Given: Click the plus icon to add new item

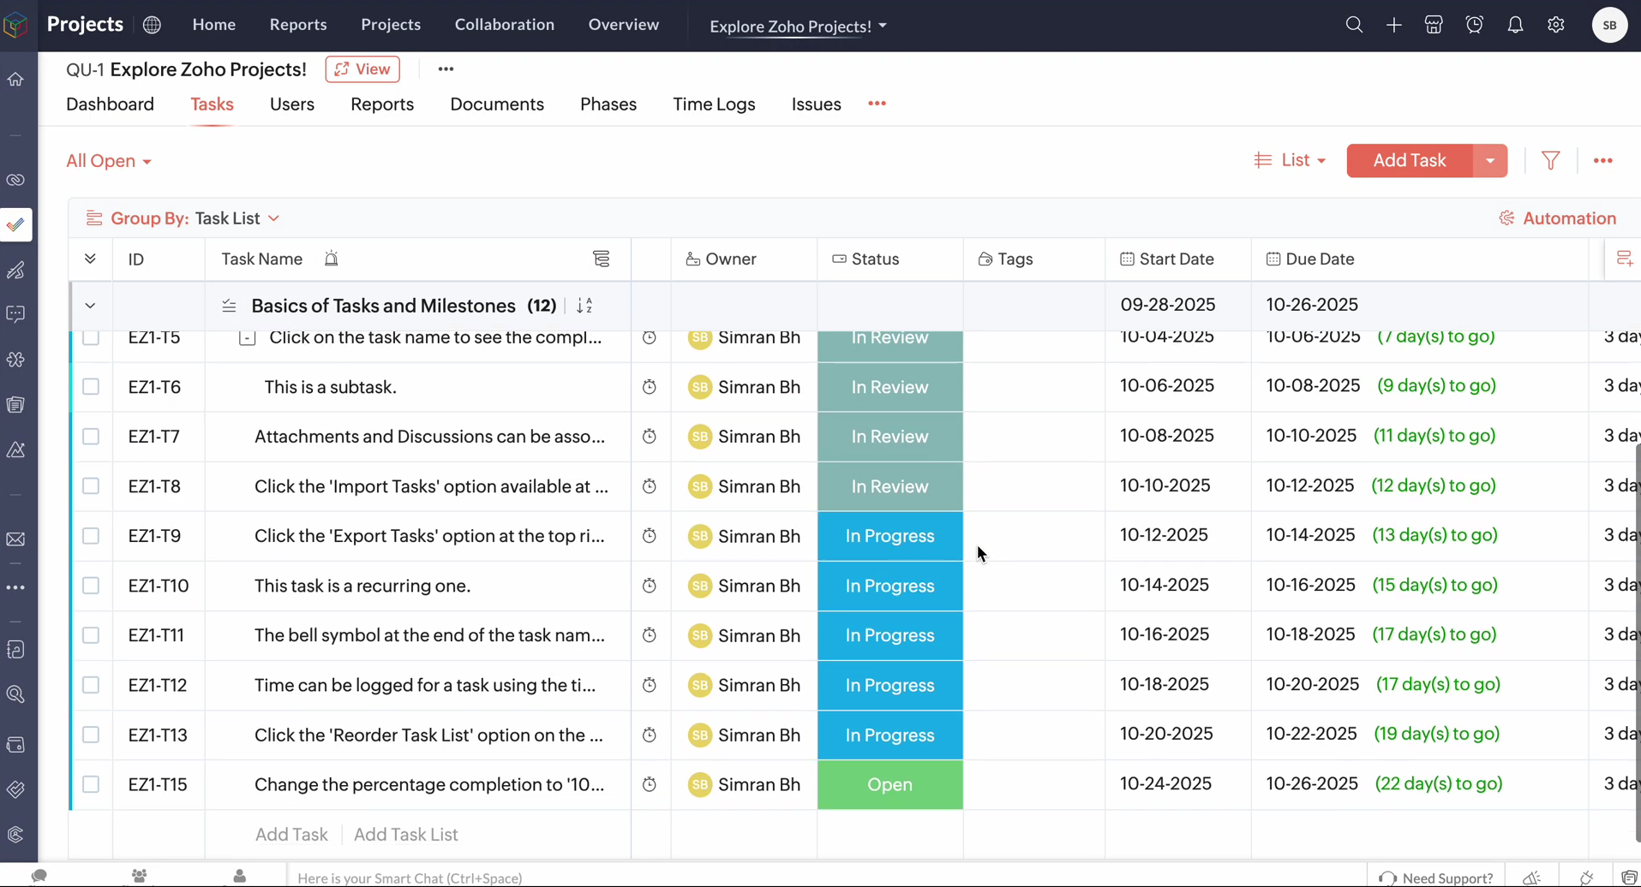Looking at the screenshot, I should pos(1393,25).
